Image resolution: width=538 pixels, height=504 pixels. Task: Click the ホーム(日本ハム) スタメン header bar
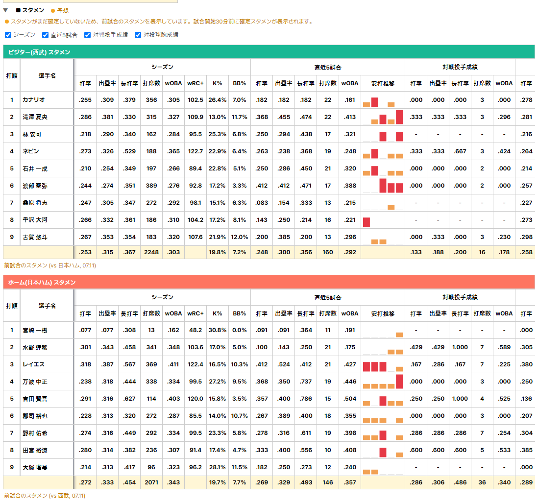point(269,282)
